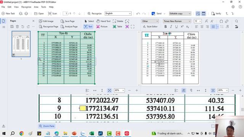The height and width of the screenshot is (137, 244).
Task: Click the Zoom Pane tab
Action: tap(47, 126)
